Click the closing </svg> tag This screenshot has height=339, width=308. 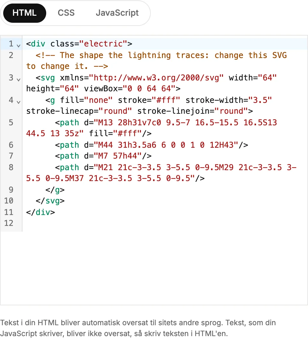point(50,201)
